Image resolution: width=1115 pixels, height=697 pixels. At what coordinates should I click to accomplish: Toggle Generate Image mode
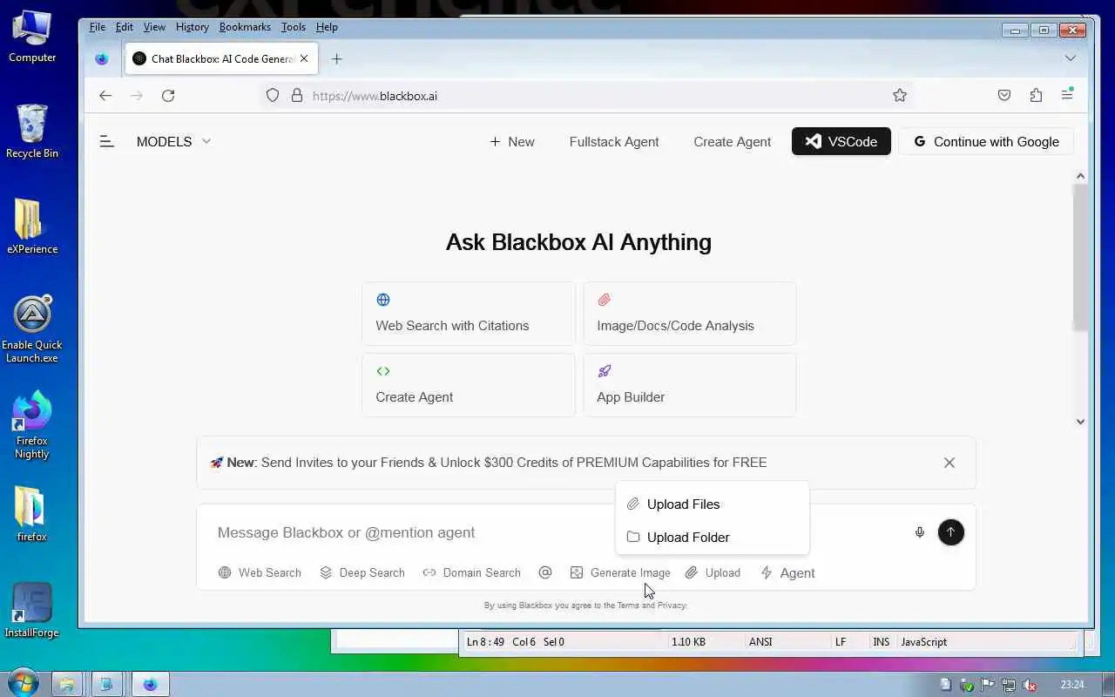click(x=620, y=572)
